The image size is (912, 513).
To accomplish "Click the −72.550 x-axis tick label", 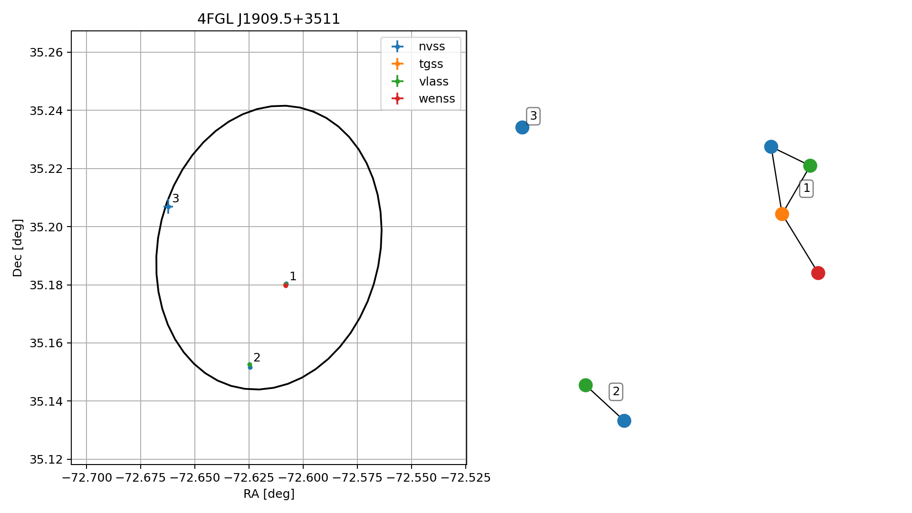I will [412, 477].
